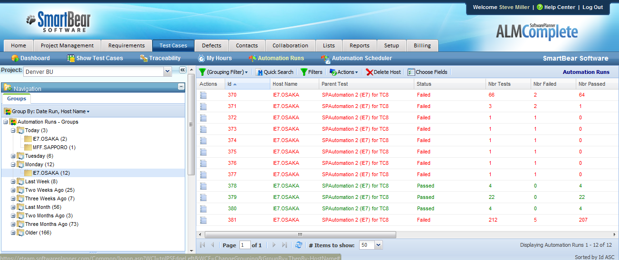The image size is (619, 260).
Task: Click the Choose Fields icon
Action: pyautogui.click(x=411, y=72)
